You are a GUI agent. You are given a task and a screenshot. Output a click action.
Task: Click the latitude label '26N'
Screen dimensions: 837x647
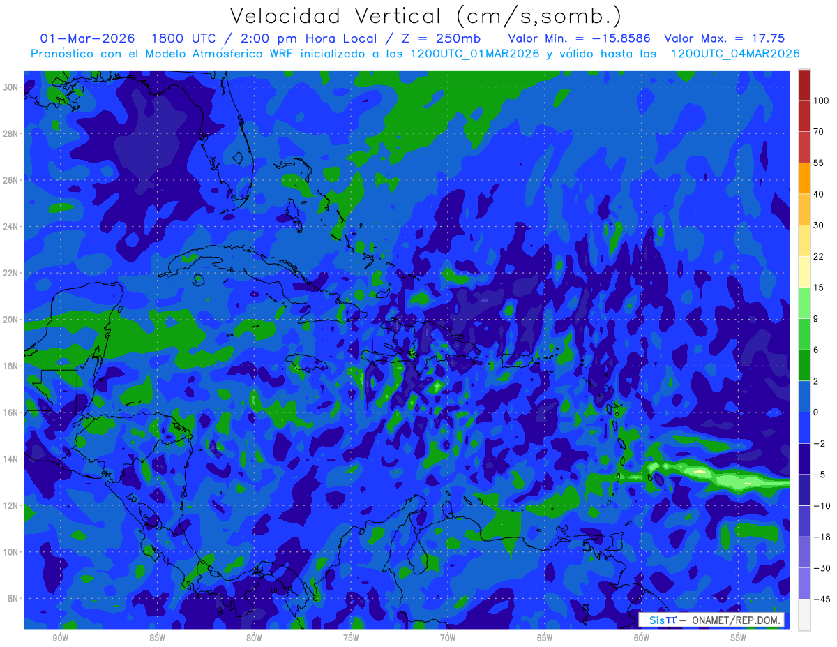11,180
